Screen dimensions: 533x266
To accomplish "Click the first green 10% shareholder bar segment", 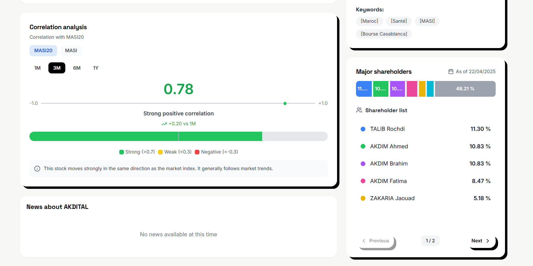I will tap(381, 89).
